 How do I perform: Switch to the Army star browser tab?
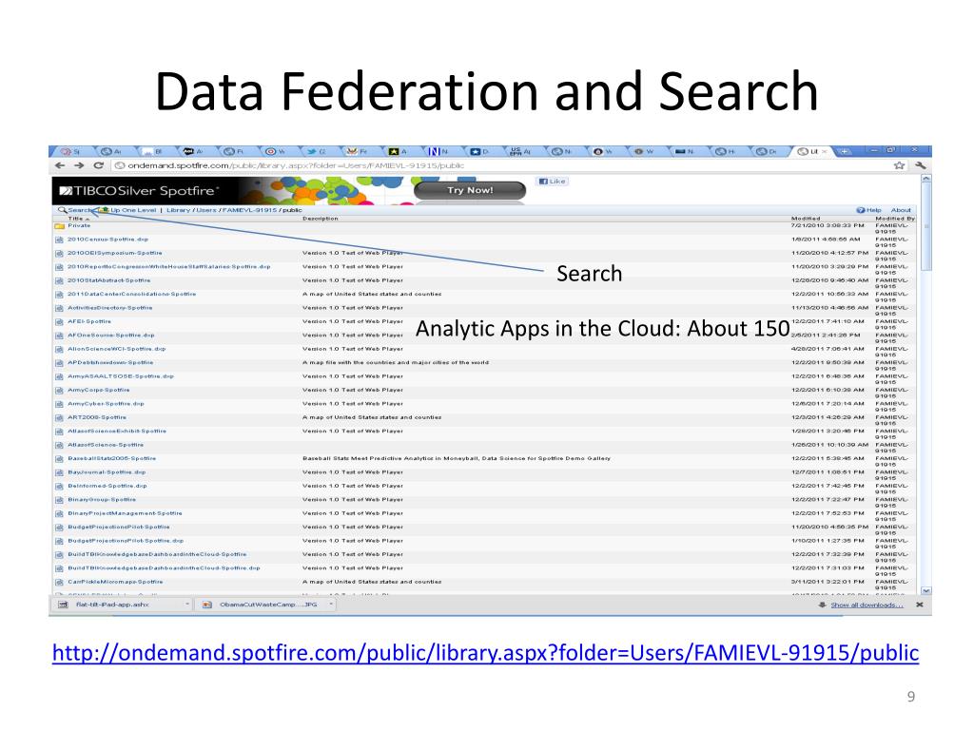point(398,151)
